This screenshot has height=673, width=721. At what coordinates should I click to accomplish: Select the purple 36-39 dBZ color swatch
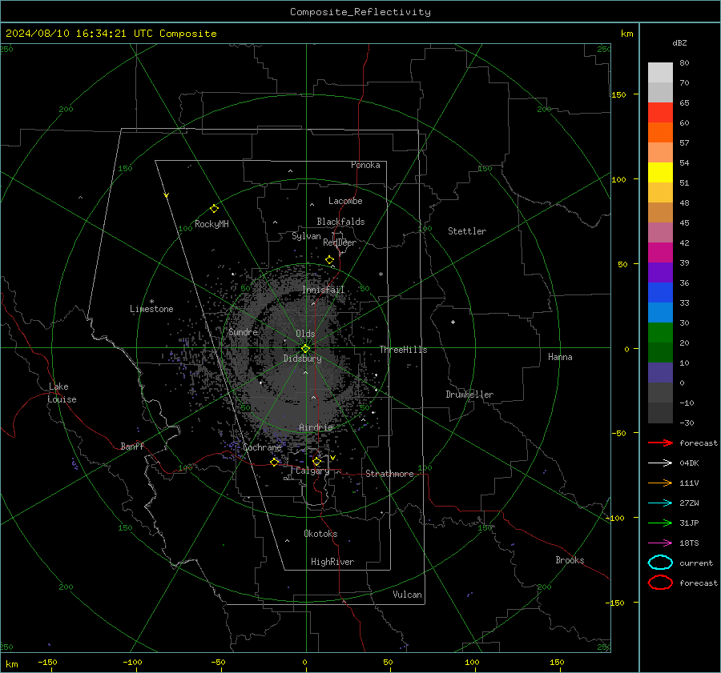click(x=660, y=272)
